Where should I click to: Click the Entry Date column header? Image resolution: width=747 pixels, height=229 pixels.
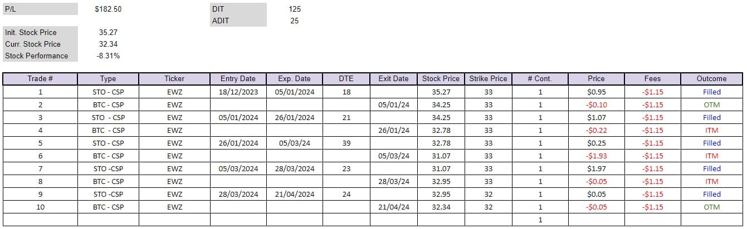click(239, 78)
